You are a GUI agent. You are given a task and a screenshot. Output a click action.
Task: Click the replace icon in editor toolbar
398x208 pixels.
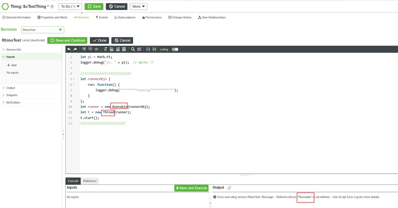139,49
